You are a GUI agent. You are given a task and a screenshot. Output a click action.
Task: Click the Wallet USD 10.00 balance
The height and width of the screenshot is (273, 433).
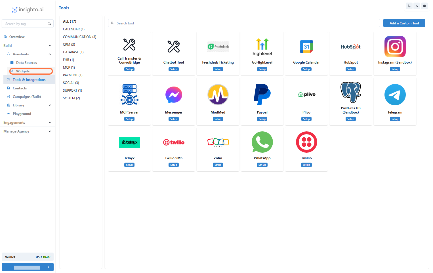click(28, 257)
